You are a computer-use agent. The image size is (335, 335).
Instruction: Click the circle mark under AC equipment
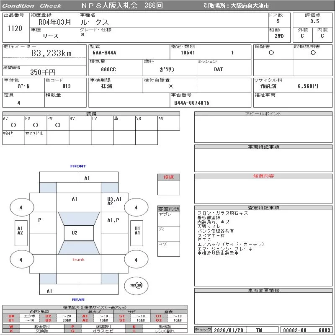click(x=13, y=125)
